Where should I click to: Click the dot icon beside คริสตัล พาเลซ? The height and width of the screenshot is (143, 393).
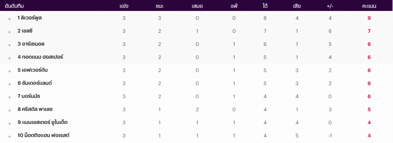(x=10, y=110)
